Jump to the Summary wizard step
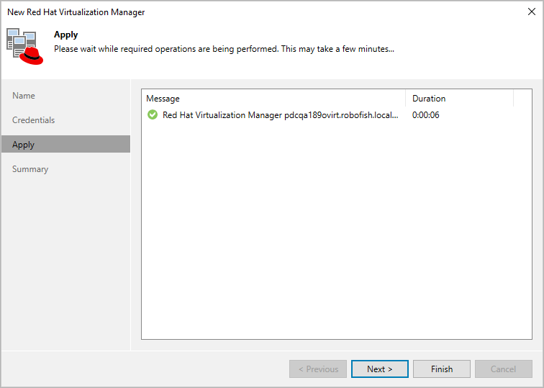The height and width of the screenshot is (388, 544). pyautogui.click(x=30, y=169)
